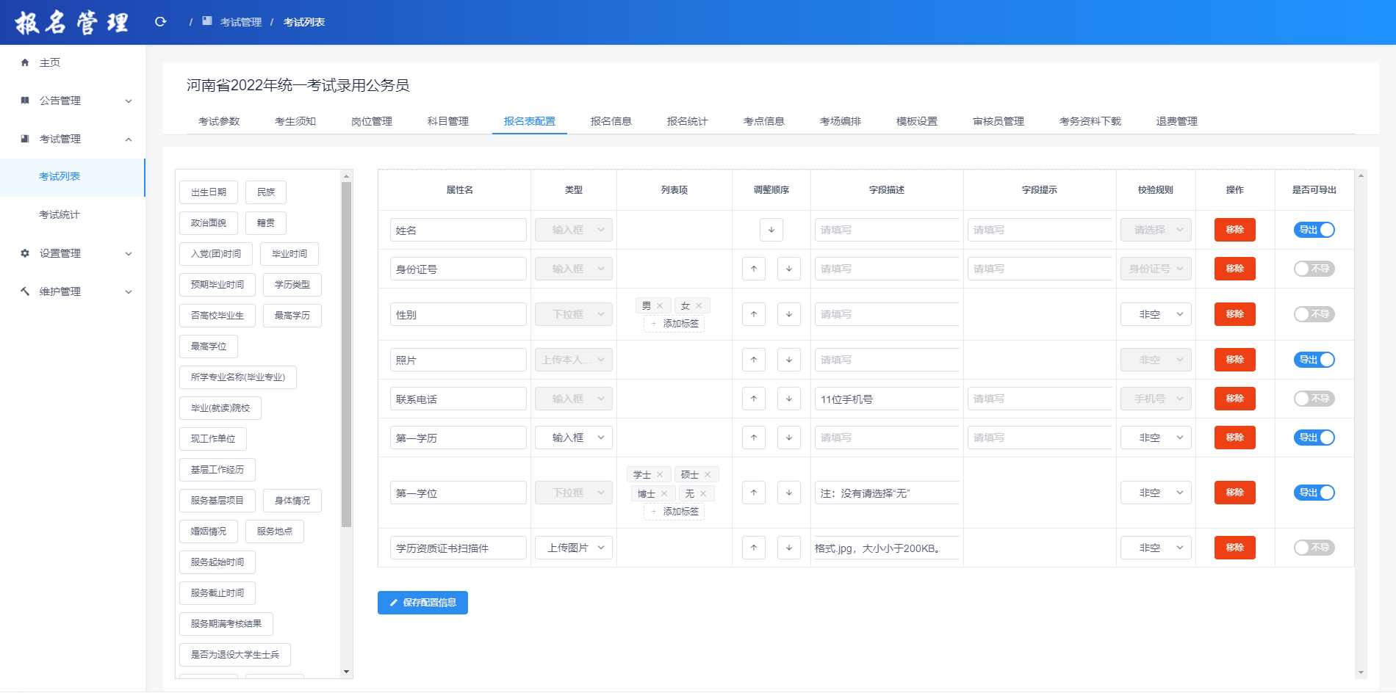Turn on export switch for 联系电话
This screenshot has height=693, width=1396.
coord(1314,399)
